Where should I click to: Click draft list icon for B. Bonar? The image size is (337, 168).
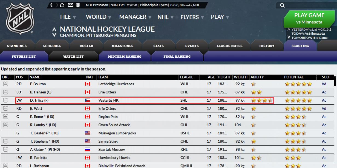(x=5, y=117)
